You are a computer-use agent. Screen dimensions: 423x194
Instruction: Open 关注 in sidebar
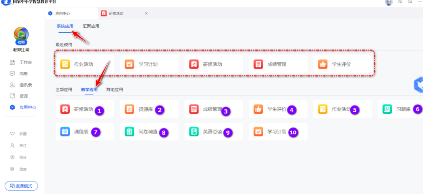click(x=18, y=146)
